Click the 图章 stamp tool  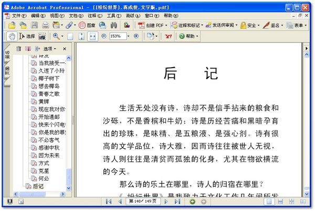pos(87,25)
